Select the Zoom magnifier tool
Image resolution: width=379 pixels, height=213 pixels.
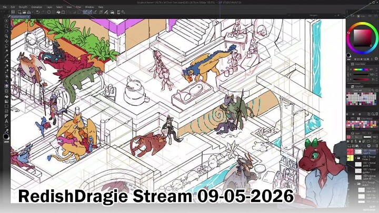click(6, 26)
